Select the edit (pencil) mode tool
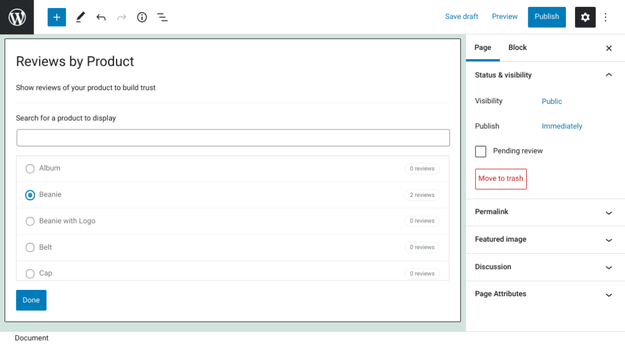This screenshot has height=345, width=625. [x=80, y=17]
